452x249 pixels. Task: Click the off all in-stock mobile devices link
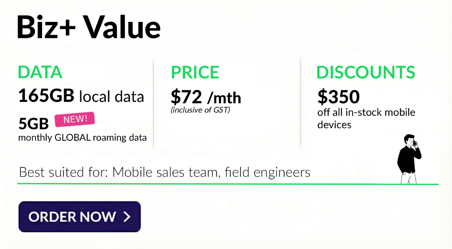[x=366, y=118]
